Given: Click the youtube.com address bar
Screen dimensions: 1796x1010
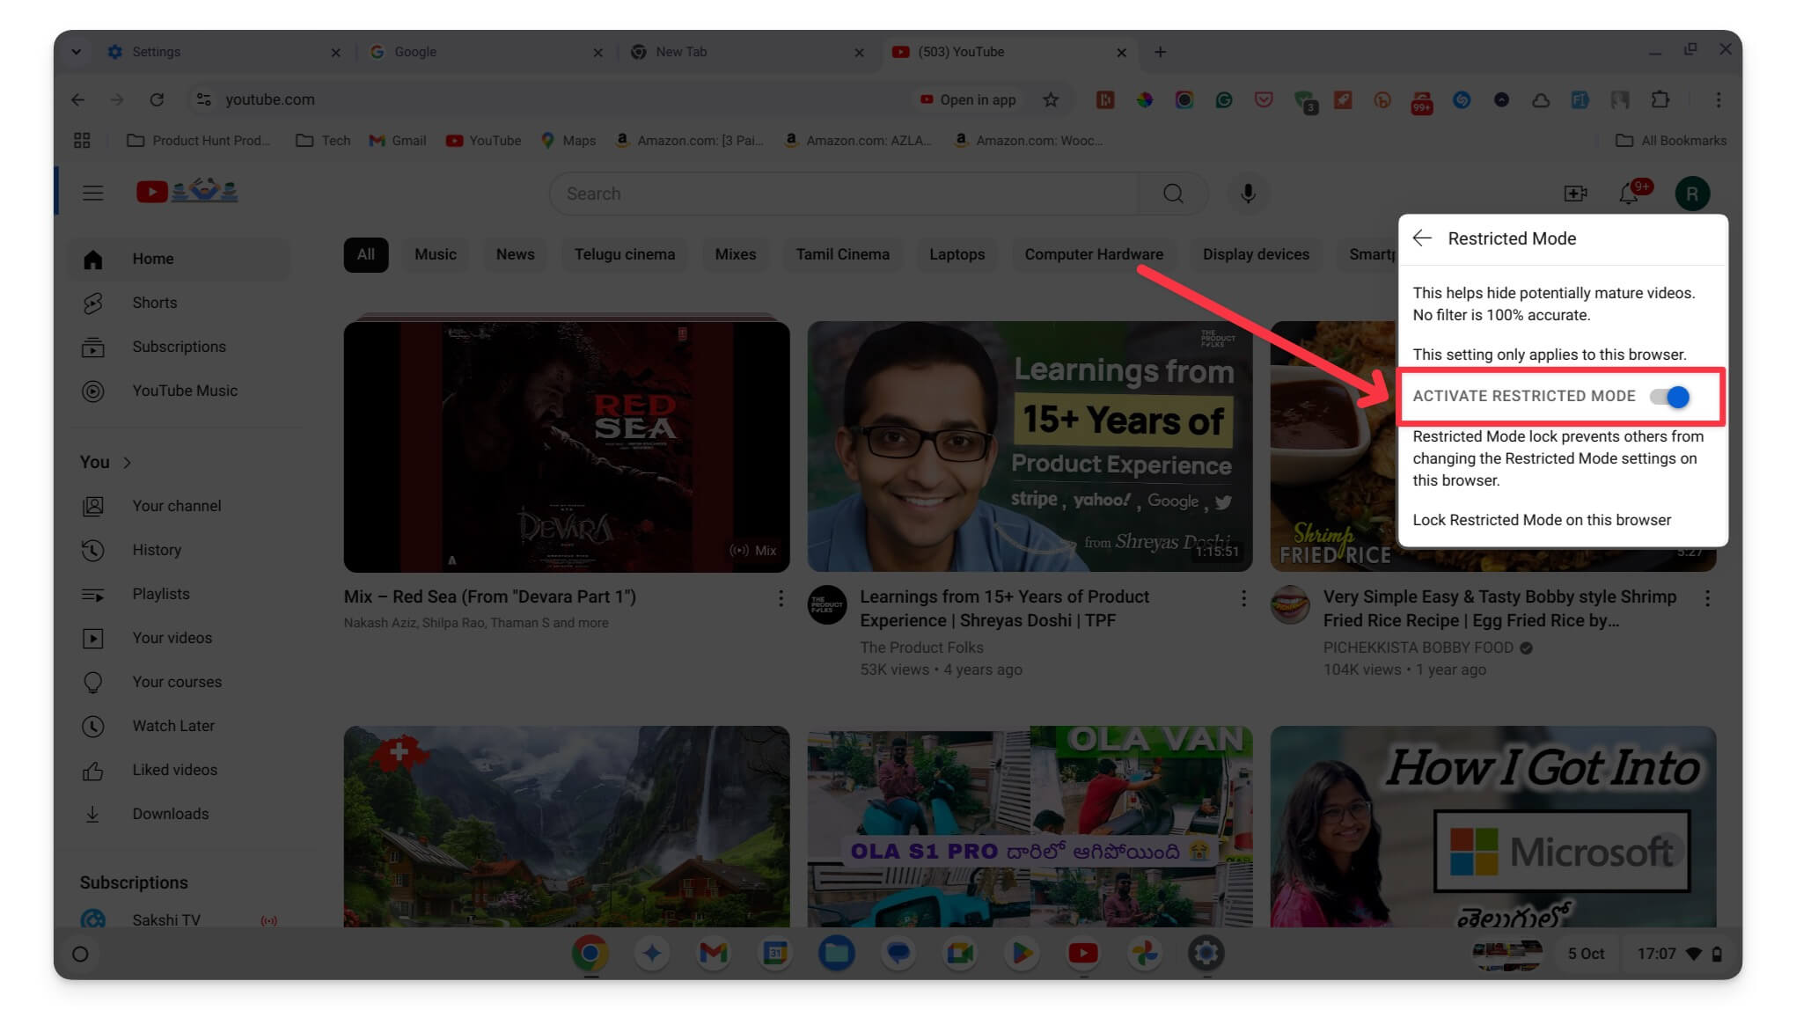Looking at the screenshot, I should tap(563, 99).
